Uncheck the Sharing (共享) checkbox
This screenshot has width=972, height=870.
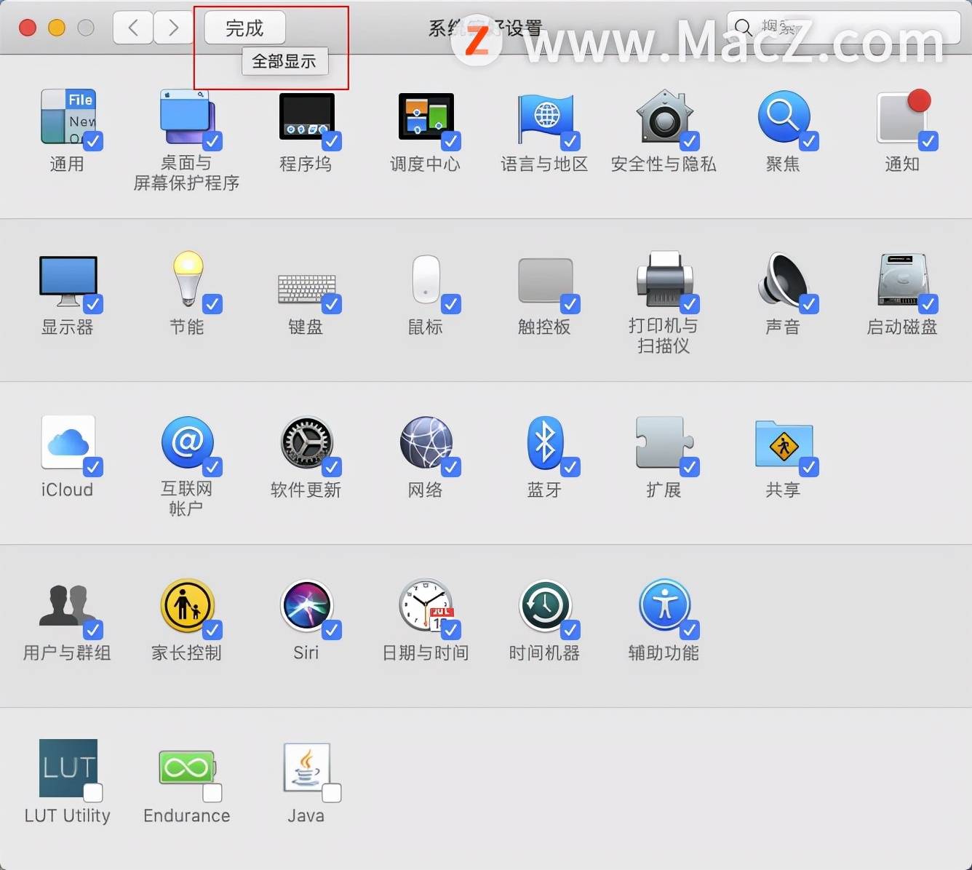(x=809, y=466)
